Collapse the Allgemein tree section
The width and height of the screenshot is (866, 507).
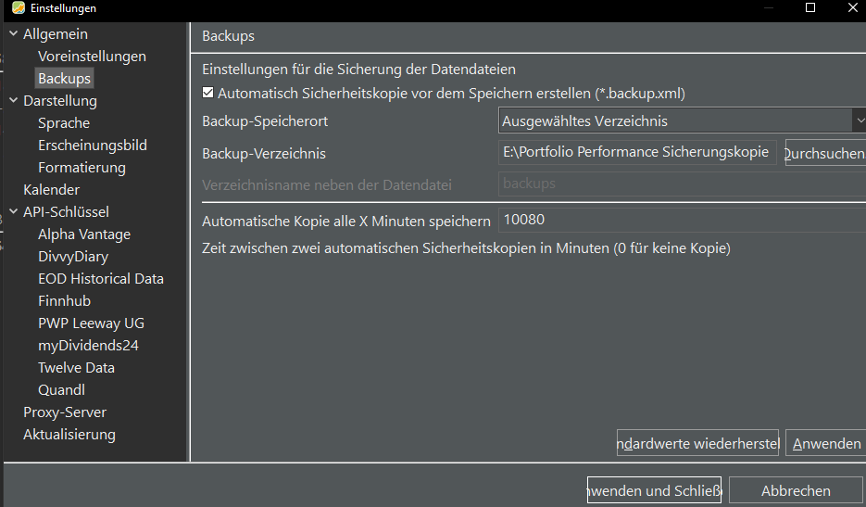[13, 34]
